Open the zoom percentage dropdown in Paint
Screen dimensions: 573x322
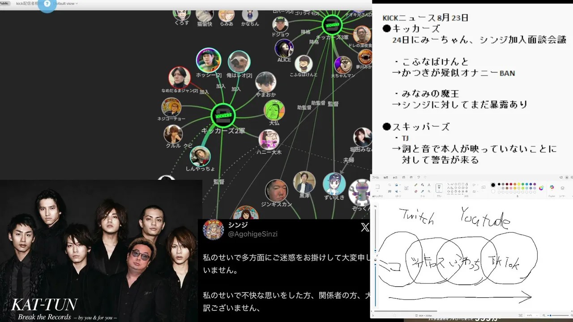(532, 315)
